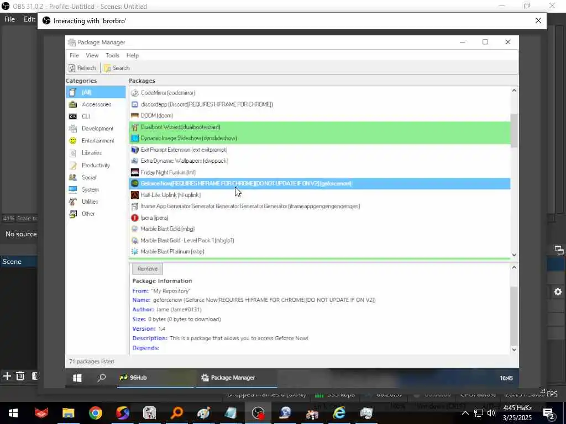Open Chrome from the host taskbar
The width and height of the screenshot is (566, 424).
95,413
